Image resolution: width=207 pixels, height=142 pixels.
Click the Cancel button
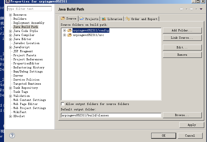[190, 136]
